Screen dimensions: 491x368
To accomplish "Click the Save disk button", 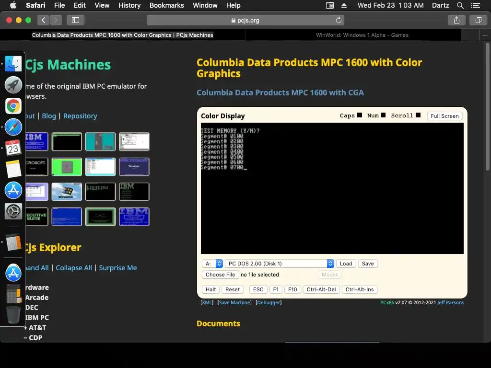I will pyautogui.click(x=368, y=264).
